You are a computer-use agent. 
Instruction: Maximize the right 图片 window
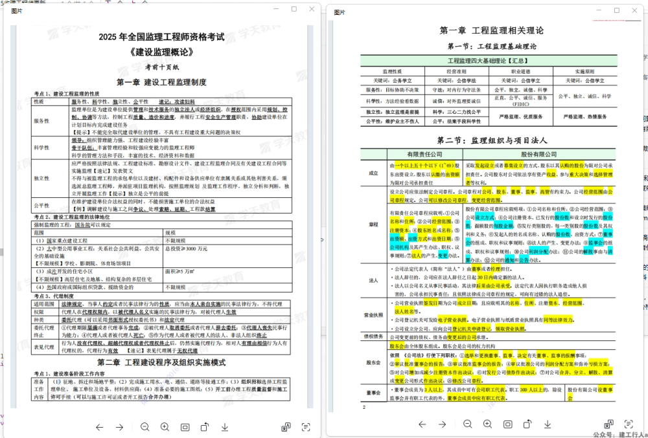point(617,11)
